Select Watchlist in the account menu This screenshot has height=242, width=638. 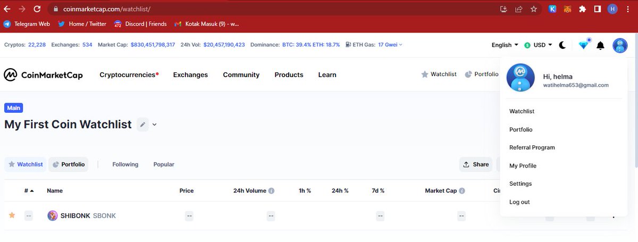522,111
